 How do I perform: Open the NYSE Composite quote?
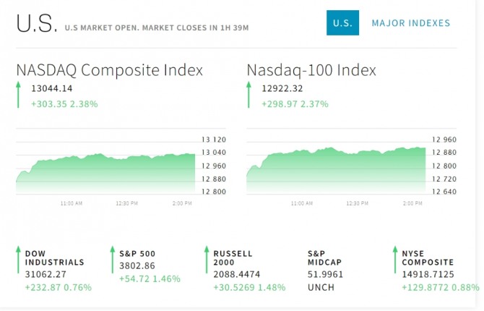428,258
